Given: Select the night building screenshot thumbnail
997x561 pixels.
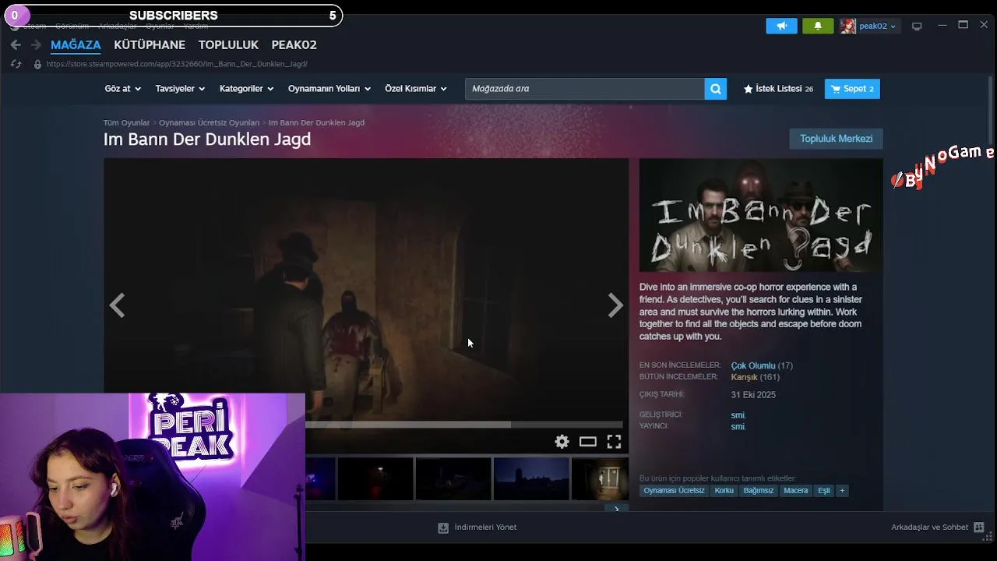Looking at the screenshot, I should 530,478.
